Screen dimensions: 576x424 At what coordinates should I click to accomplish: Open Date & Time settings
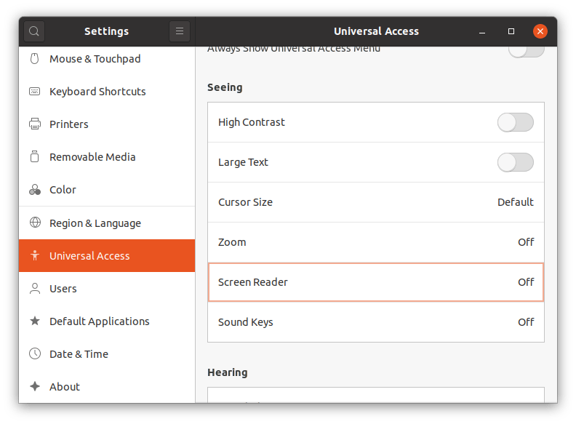tap(107, 354)
